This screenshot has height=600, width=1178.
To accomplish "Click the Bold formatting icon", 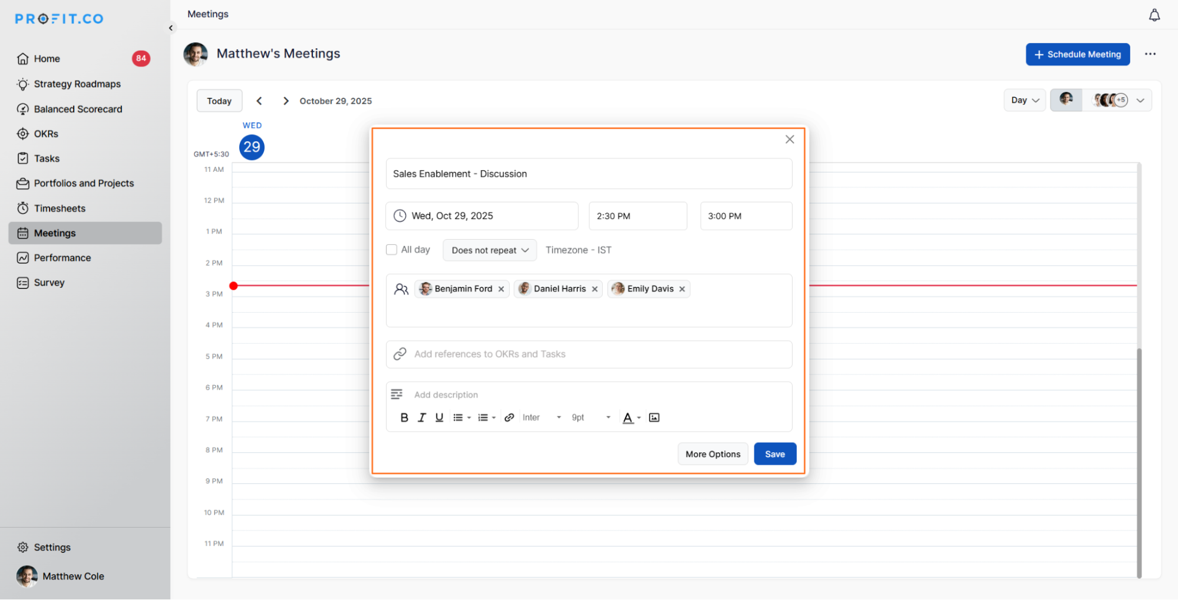I will pyautogui.click(x=404, y=417).
